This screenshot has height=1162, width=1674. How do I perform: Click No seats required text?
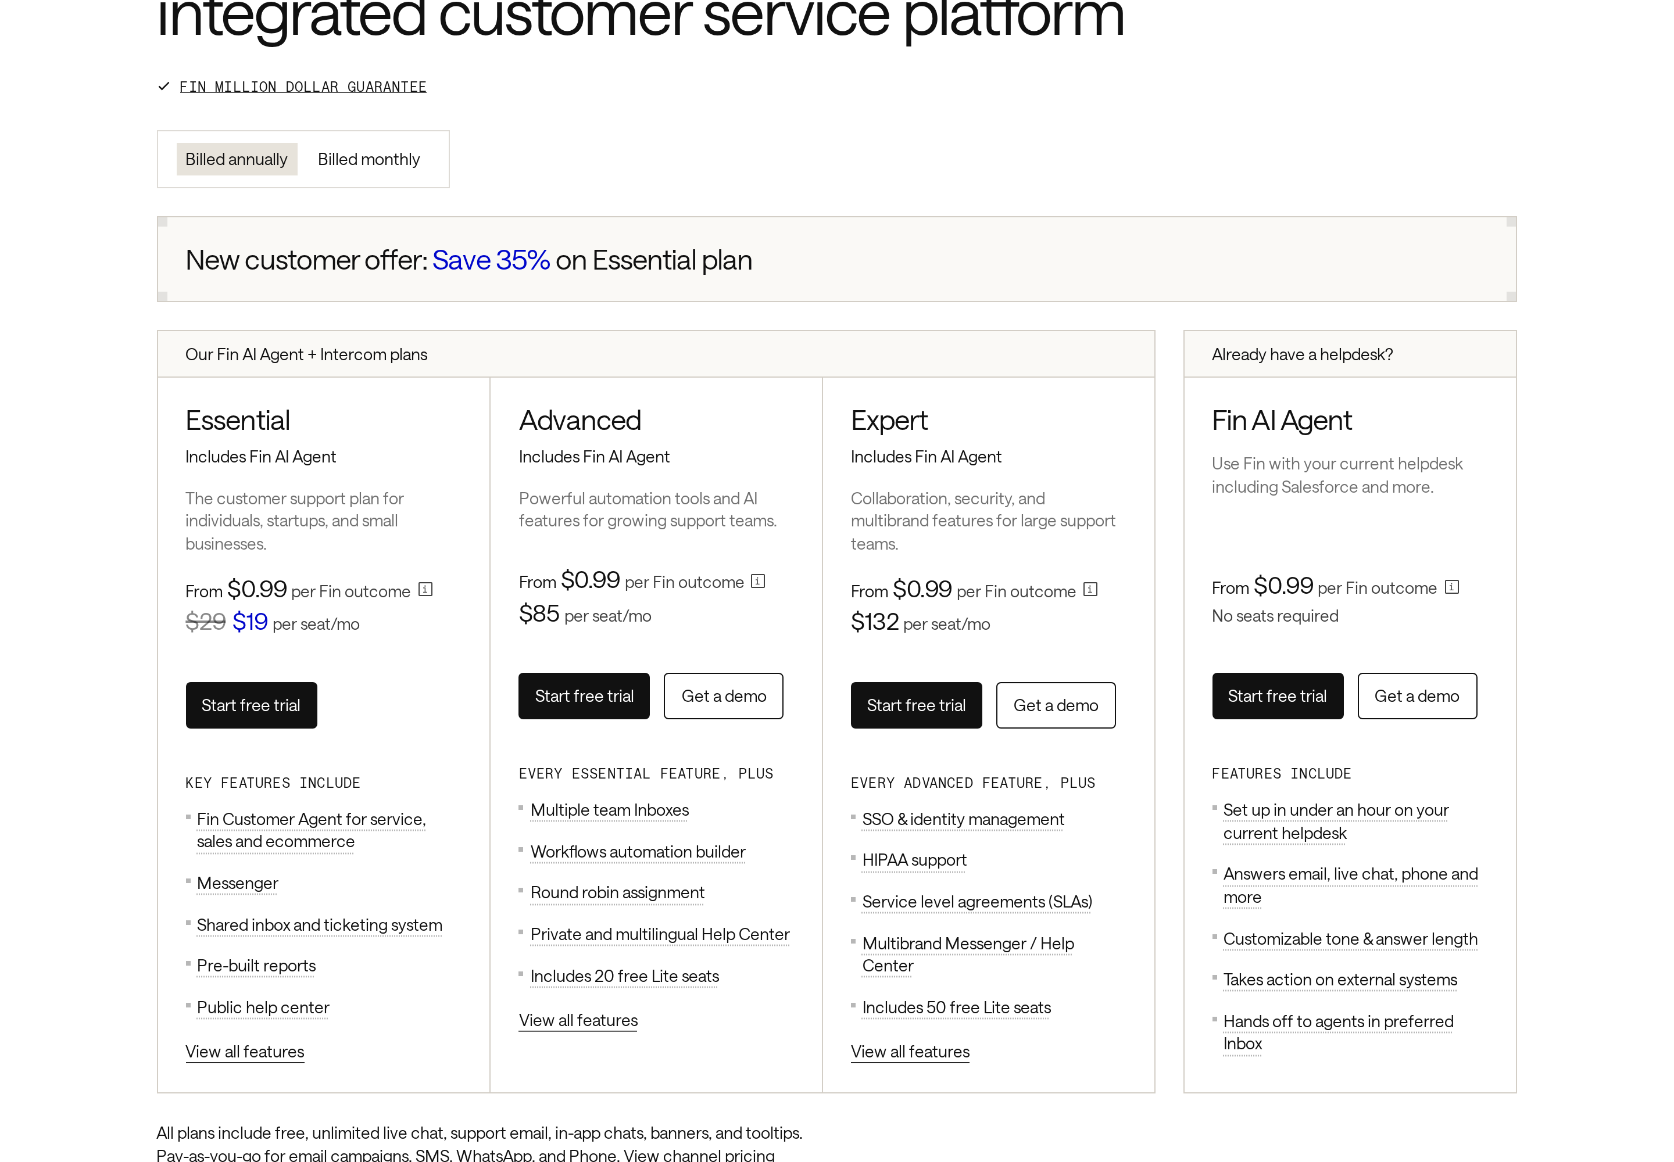tap(1275, 616)
